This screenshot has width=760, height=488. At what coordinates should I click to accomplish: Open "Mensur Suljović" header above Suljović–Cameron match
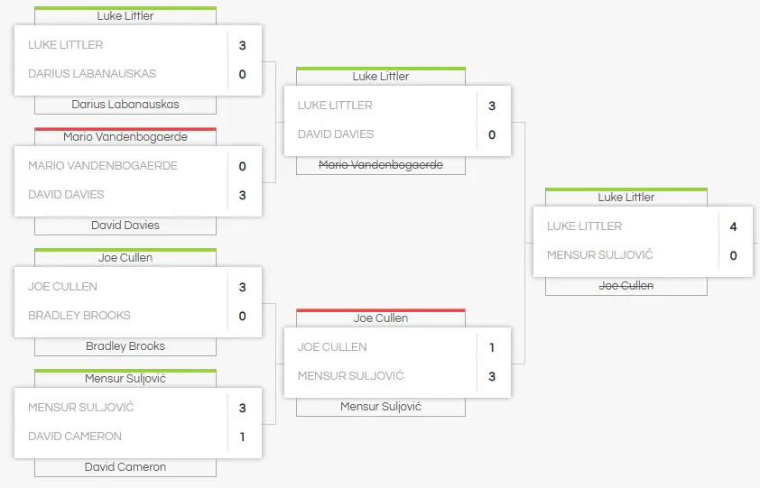[x=125, y=379]
